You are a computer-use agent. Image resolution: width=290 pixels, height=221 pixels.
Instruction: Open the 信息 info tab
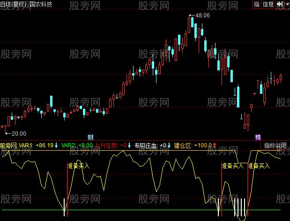pyautogui.click(x=268, y=4)
